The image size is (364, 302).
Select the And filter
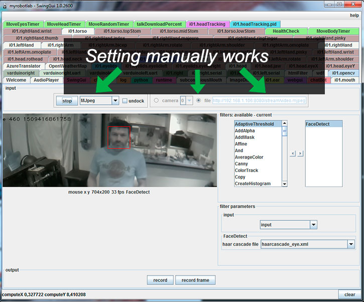pos(258,150)
